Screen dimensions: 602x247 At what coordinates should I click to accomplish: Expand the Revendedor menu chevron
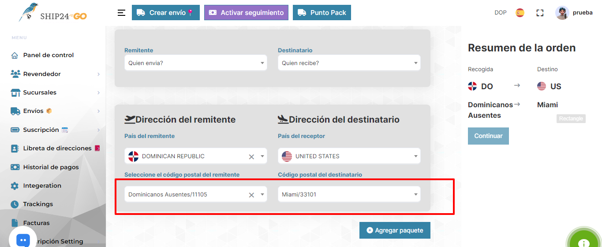99,74
